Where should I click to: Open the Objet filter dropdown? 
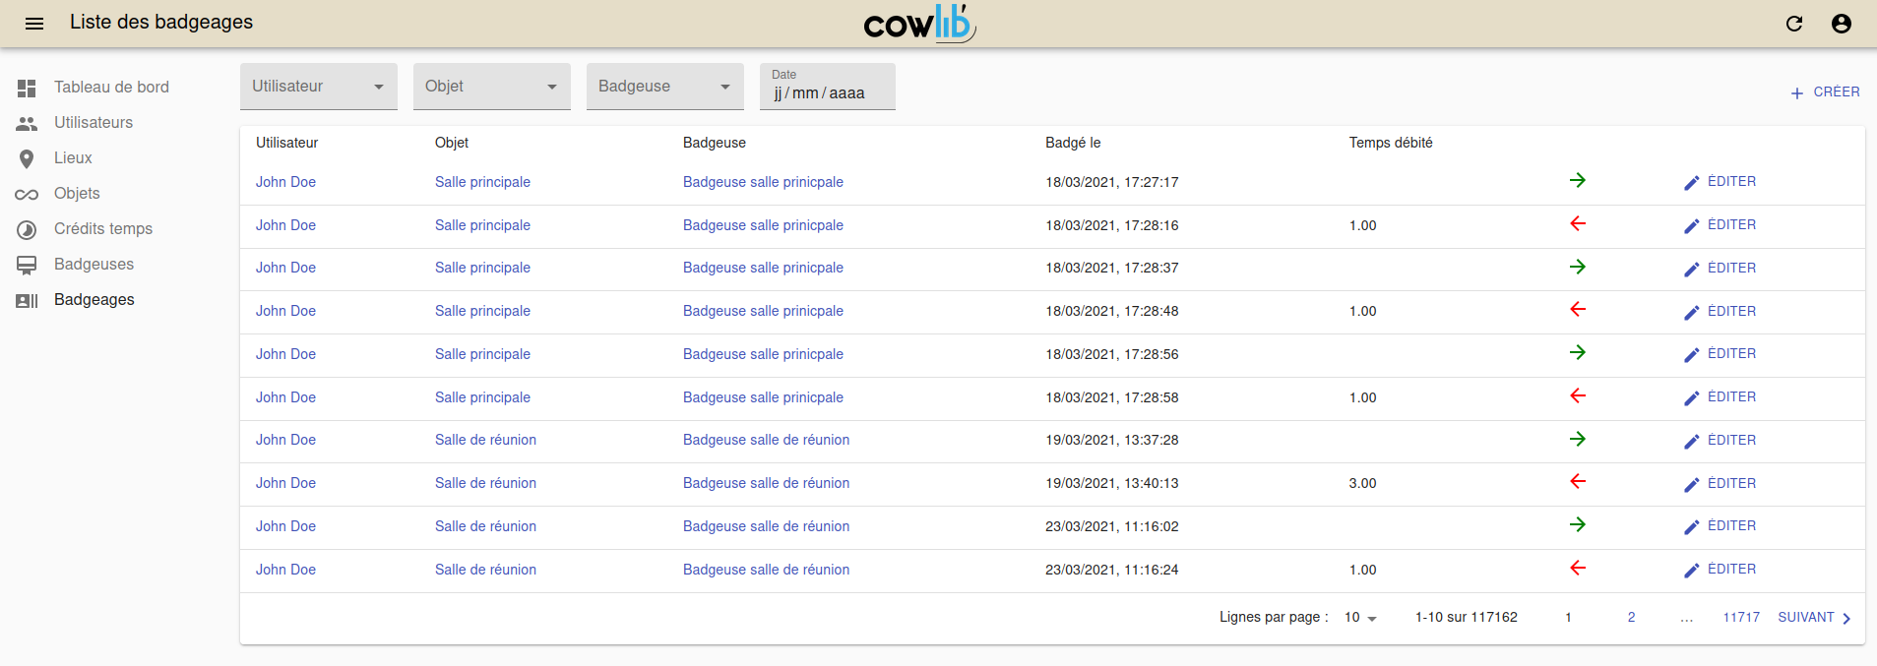click(491, 87)
